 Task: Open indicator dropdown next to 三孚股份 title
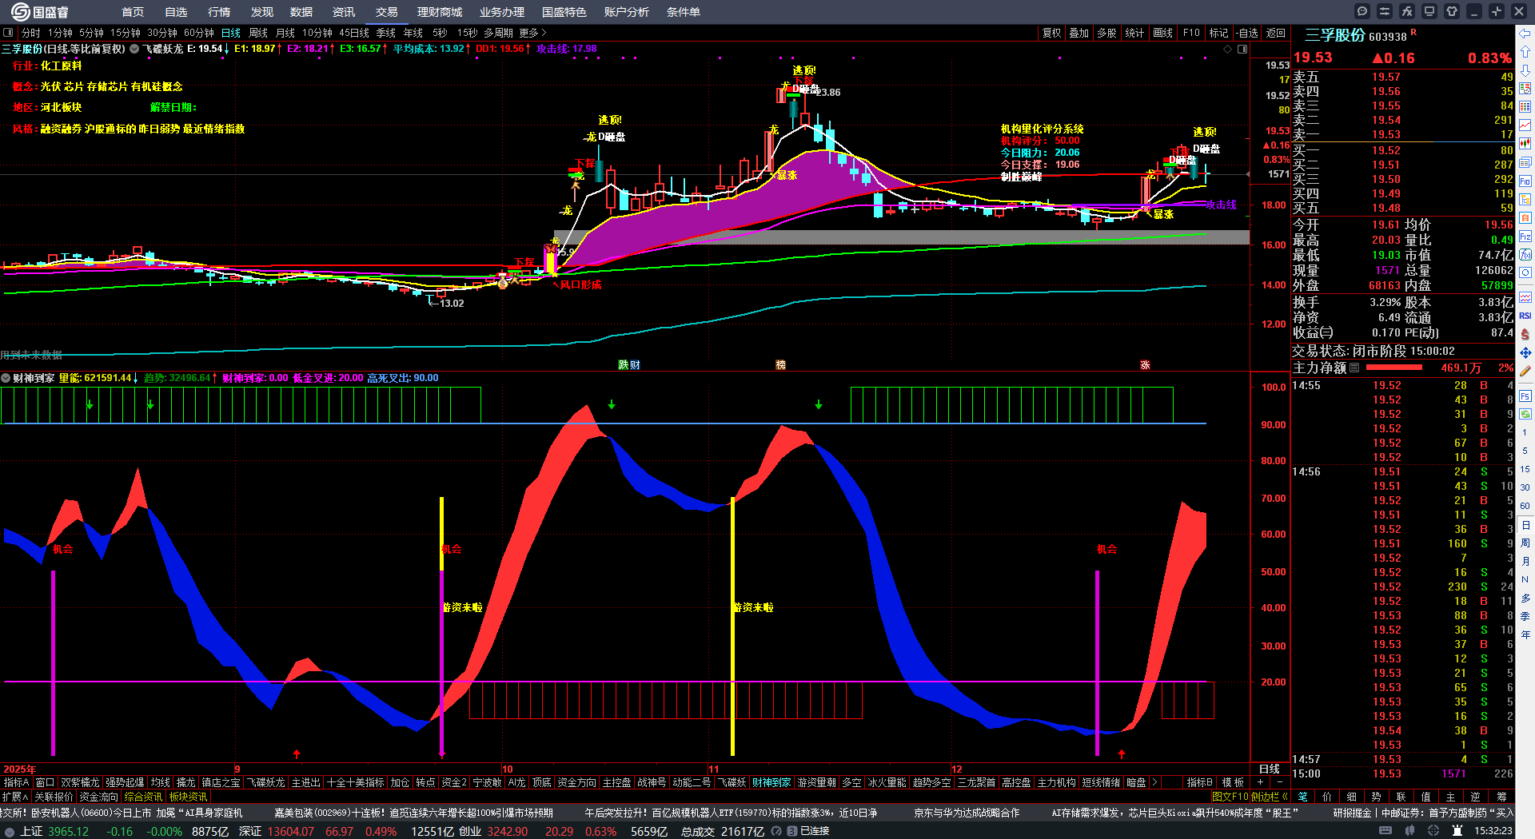click(x=134, y=49)
